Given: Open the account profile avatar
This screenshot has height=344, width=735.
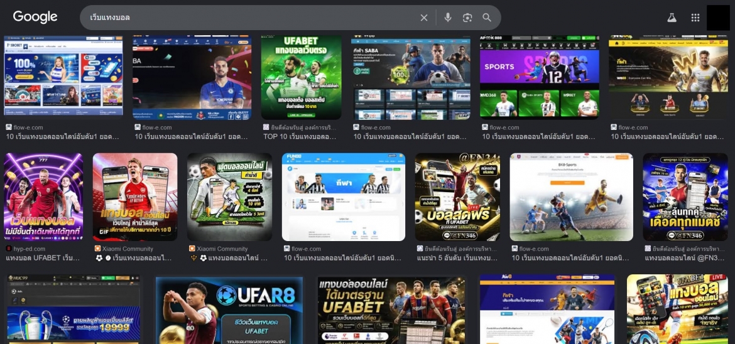Looking at the screenshot, I should coord(718,18).
